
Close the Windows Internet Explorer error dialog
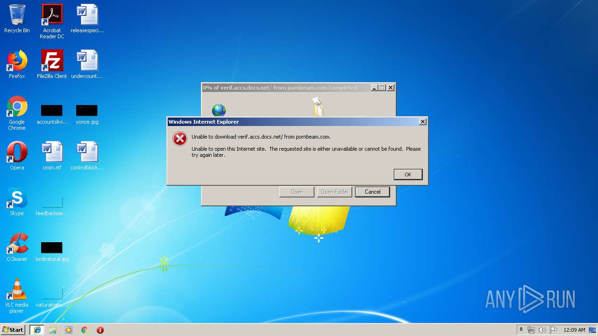point(422,122)
